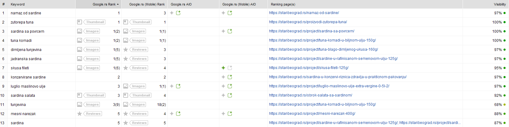Select mobile Thumbnail icon for zutorepa tuna
Image resolution: width=509 pixels, height=127 pixels.
(126, 22)
